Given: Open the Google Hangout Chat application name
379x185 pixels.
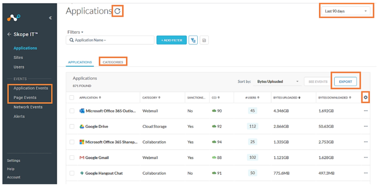Looking at the screenshot, I should click(x=104, y=173).
